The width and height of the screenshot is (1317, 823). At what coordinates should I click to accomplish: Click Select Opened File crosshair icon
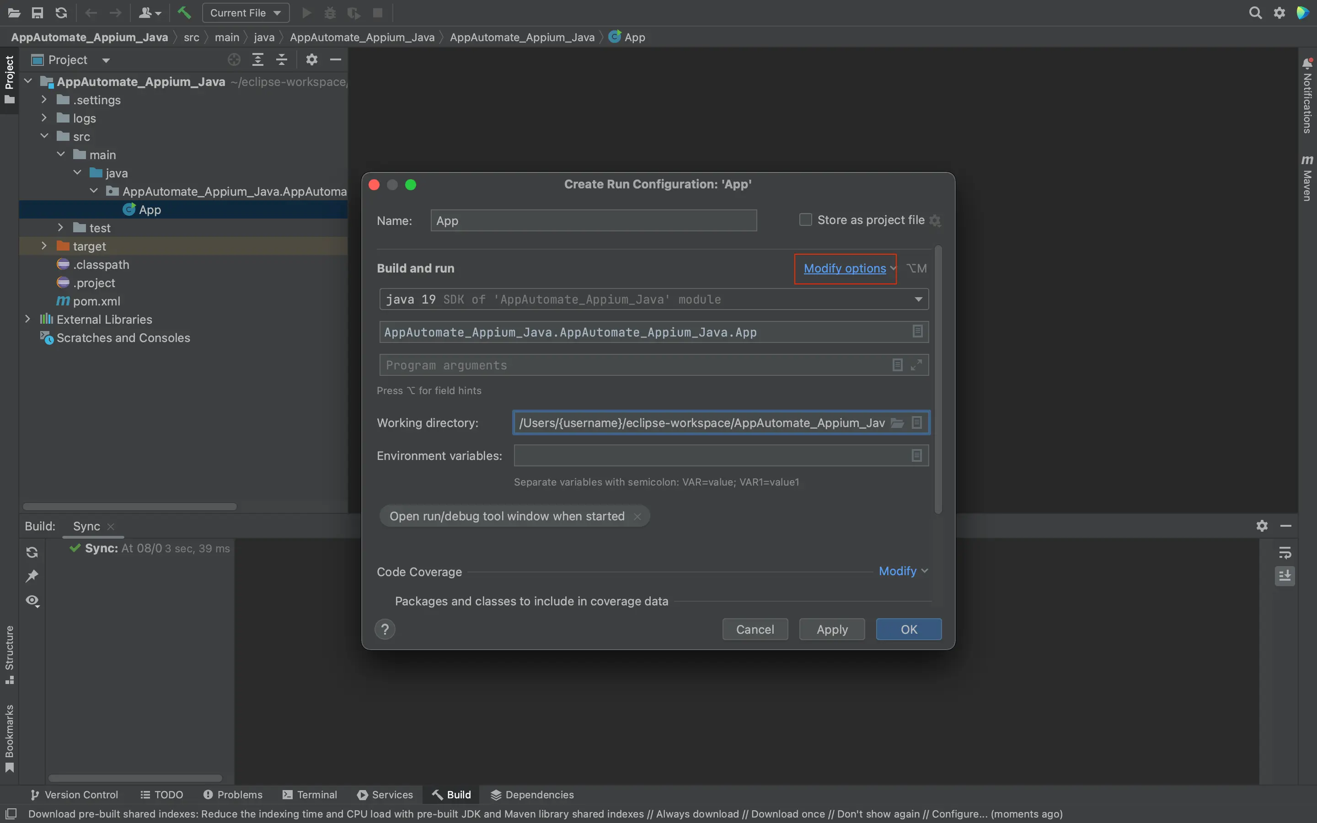tap(234, 59)
